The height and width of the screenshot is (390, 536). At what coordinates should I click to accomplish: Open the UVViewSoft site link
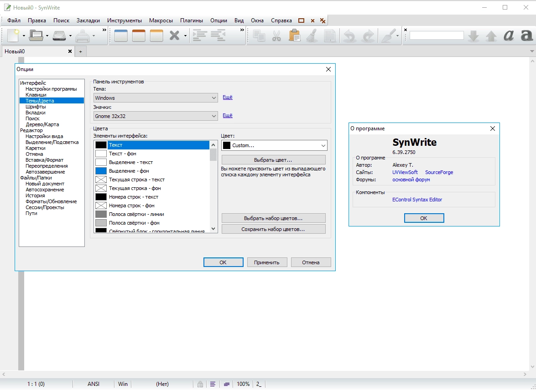405,173
